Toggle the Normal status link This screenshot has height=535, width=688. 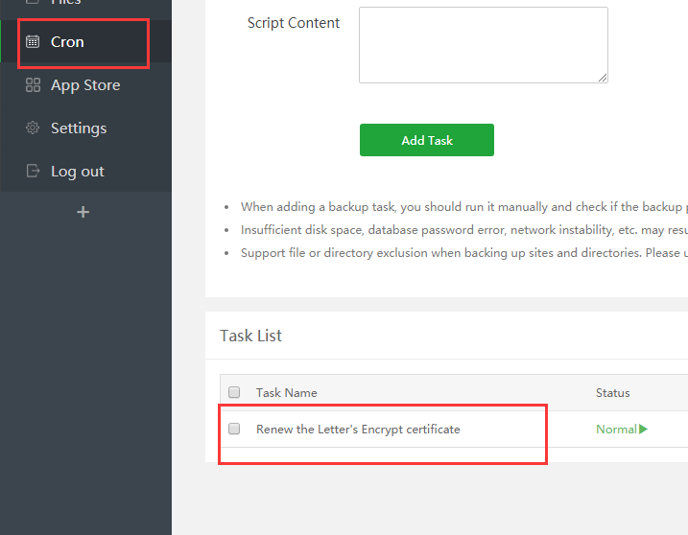pos(616,430)
